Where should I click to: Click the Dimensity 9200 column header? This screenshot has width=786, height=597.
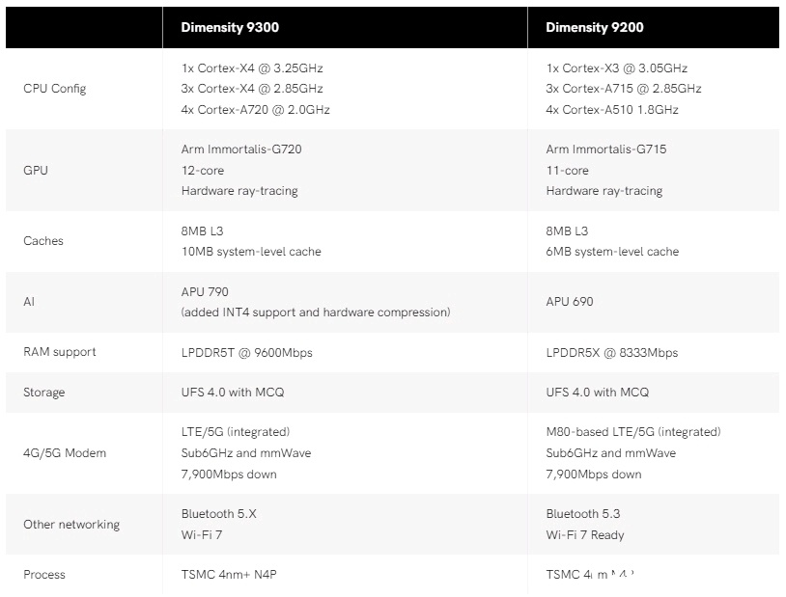pyautogui.click(x=594, y=27)
